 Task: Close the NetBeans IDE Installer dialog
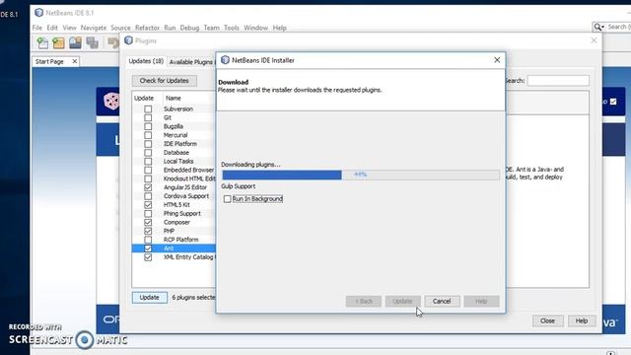[x=497, y=60]
